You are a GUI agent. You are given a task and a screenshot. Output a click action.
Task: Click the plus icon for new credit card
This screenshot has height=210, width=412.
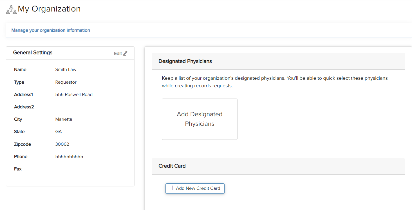(173, 188)
